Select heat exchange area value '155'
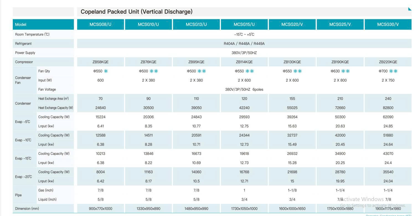 point(292,99)
